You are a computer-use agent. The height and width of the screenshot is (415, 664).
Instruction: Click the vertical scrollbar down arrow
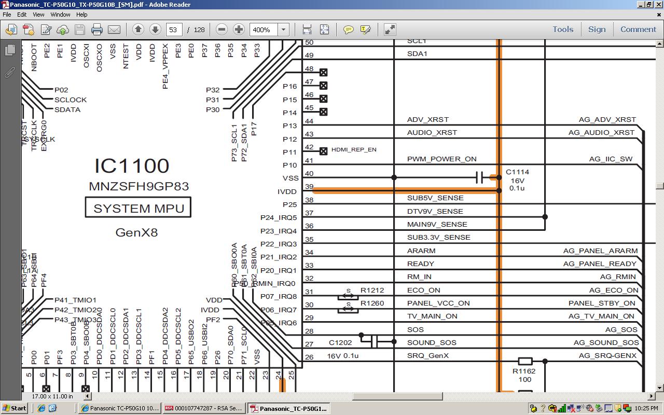(x=660, y=388)
